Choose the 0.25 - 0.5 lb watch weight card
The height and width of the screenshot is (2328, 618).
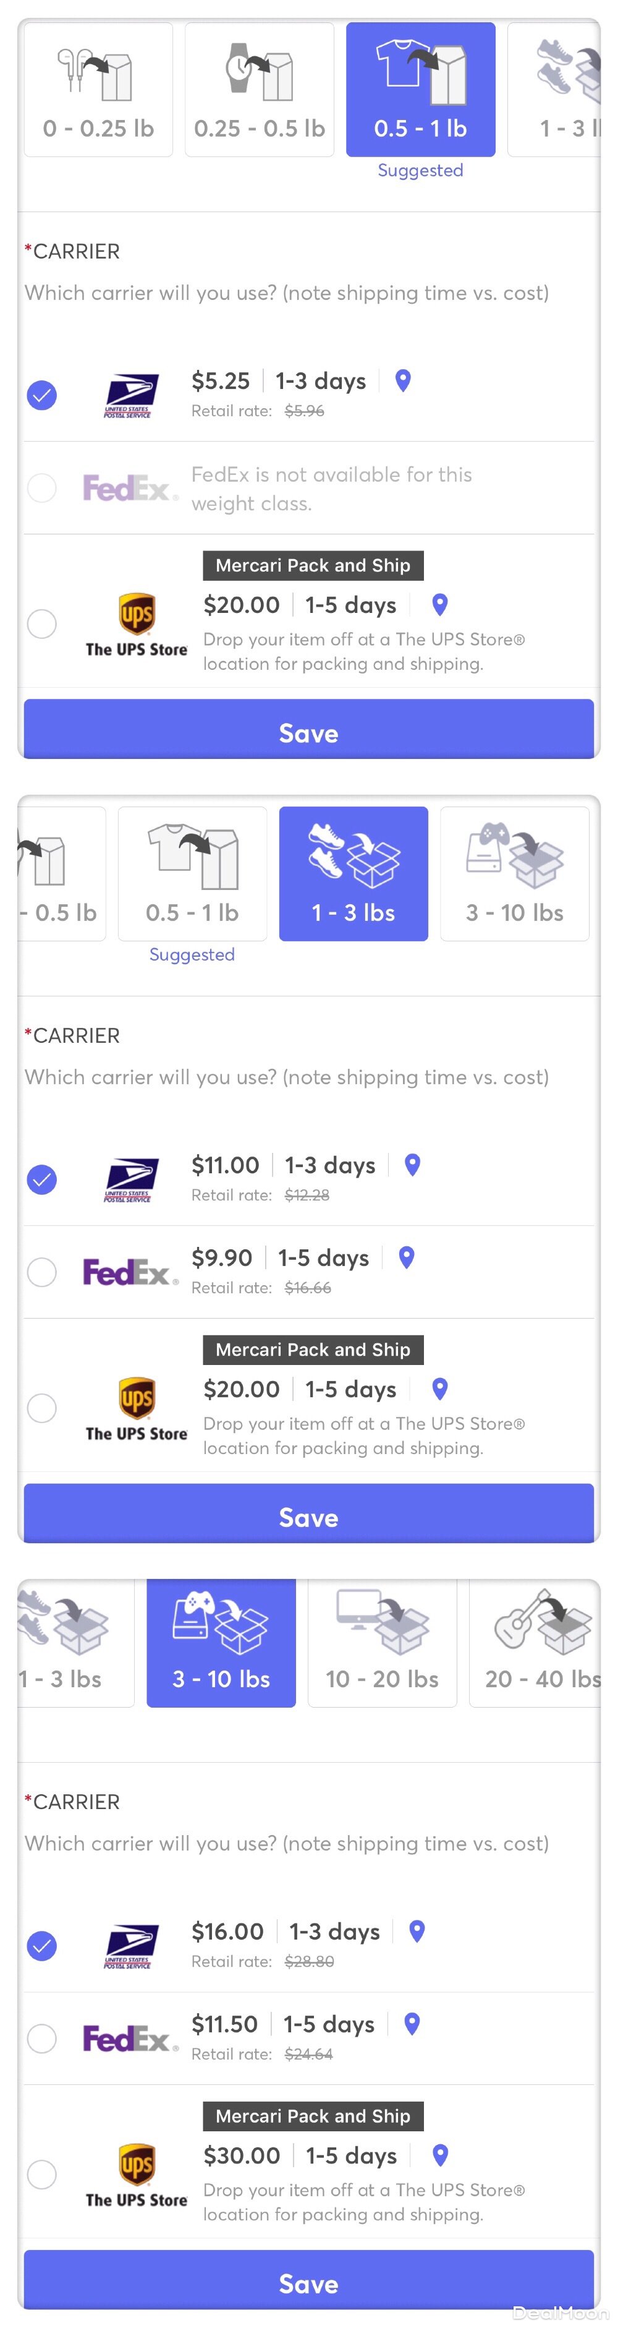260,90
